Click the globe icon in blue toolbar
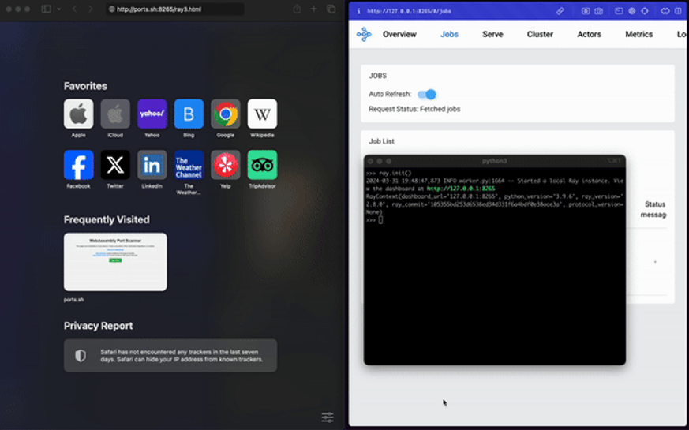The image size is (689, 430). [x=632, y=11]
